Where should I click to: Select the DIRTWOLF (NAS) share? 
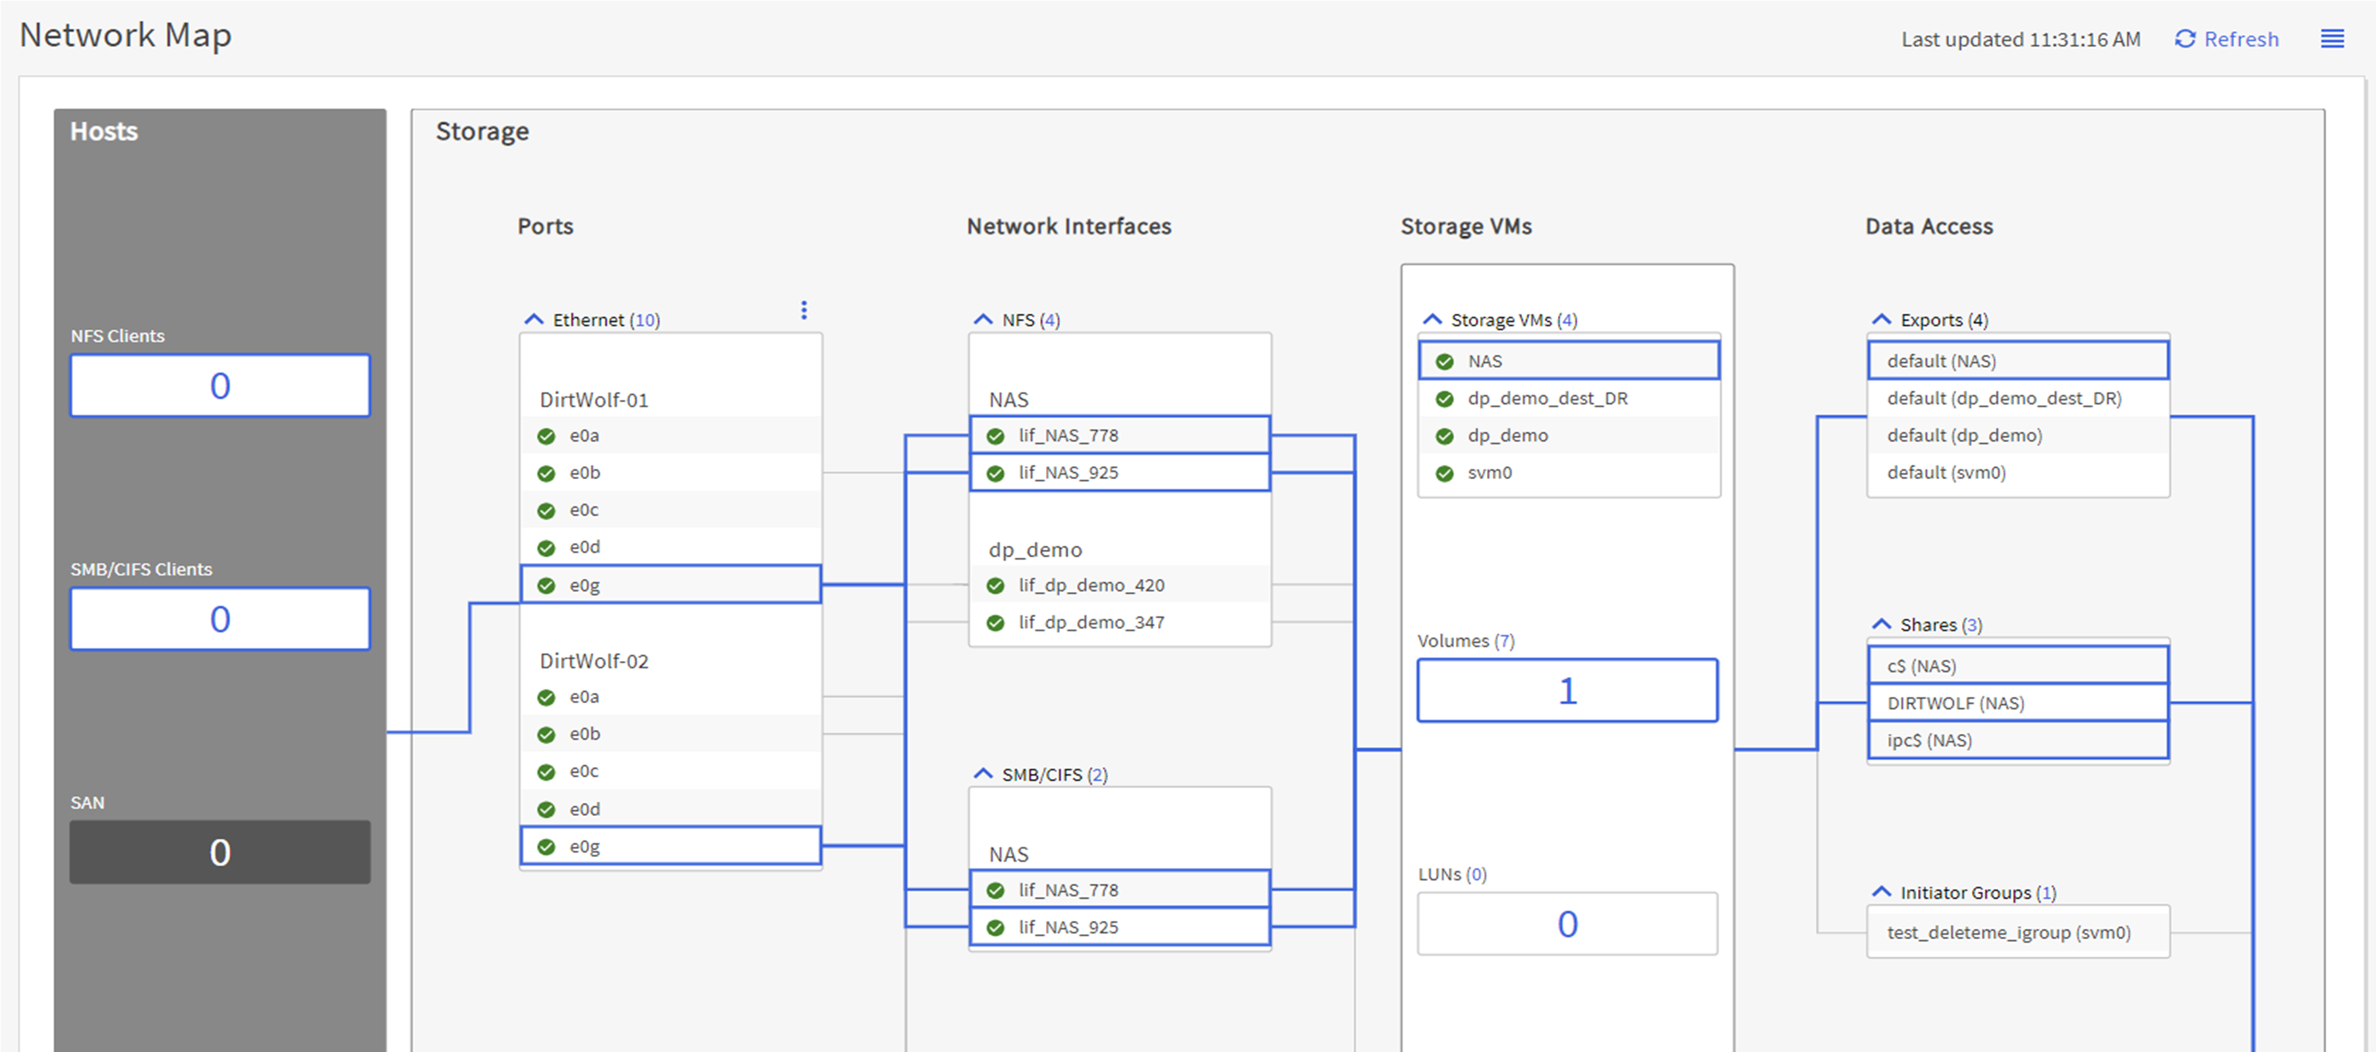pyautogui.click(x=2018, y=702)
